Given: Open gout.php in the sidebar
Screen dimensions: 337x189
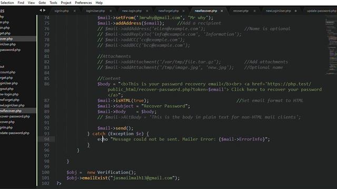Looking at the screenshot, I should click(7, 89).
